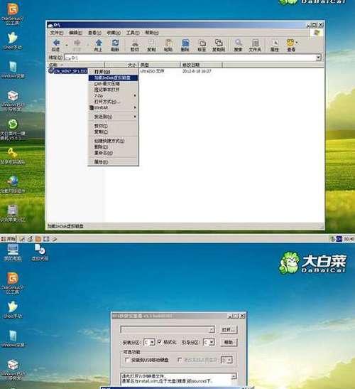The image size is (355, 389).
Task: Open the File (文件) menu
Action: [57, 33]
